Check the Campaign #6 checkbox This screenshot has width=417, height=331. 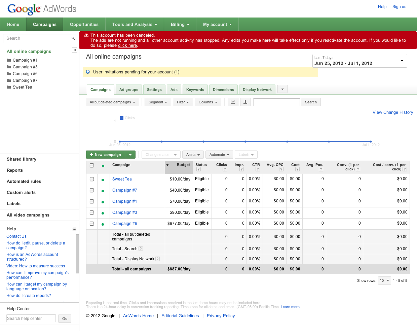(92, 224)
